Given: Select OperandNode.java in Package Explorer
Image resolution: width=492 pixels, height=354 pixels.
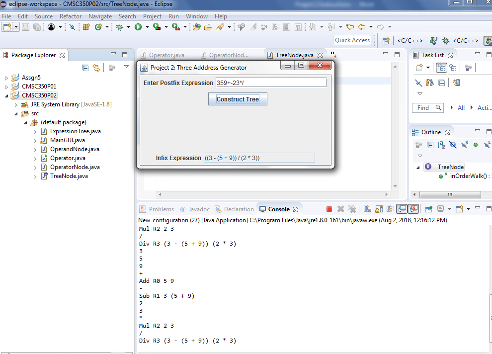Looking at the screenshot, I should [x=75, y=149].
